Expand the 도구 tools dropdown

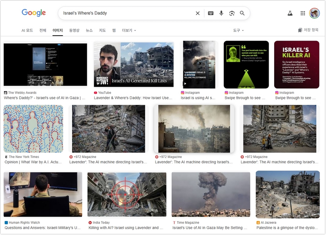(x=238, y=31)
